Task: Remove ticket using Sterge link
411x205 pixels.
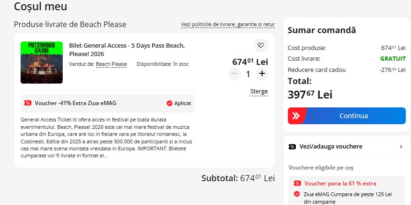Action: (259, 92)
